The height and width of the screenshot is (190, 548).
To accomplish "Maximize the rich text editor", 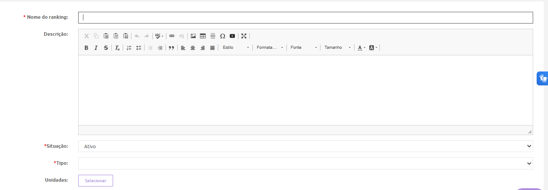I will pos(244,36).
